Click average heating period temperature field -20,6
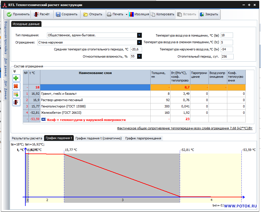The height and width of the screenshot is (212, 261). (x=136, y=49)
